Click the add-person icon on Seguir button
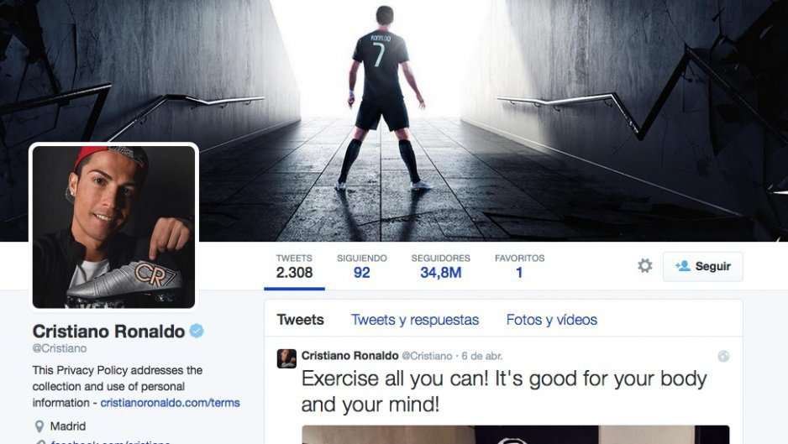The height and width of the screenshot is (444, 788). [x=682, y=266]
